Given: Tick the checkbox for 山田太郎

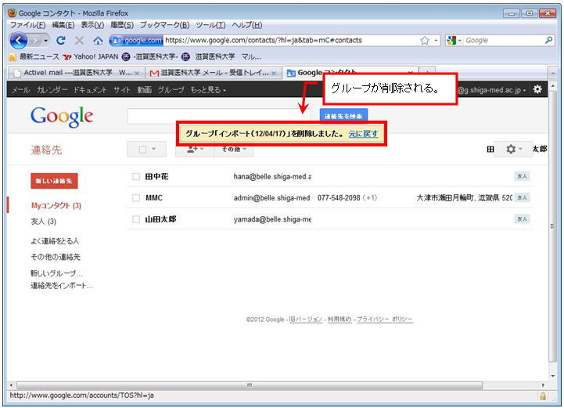Looking at the screenshot, I should click(136, 219).
